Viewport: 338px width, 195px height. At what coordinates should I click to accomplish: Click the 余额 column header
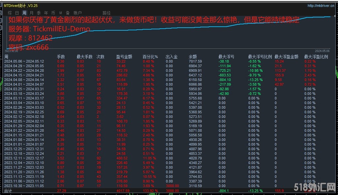(x=193, y=57)
